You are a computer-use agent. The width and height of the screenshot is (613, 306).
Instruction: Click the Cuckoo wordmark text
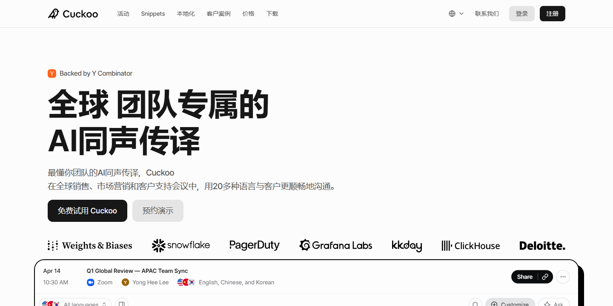click(x=80, y=14)
